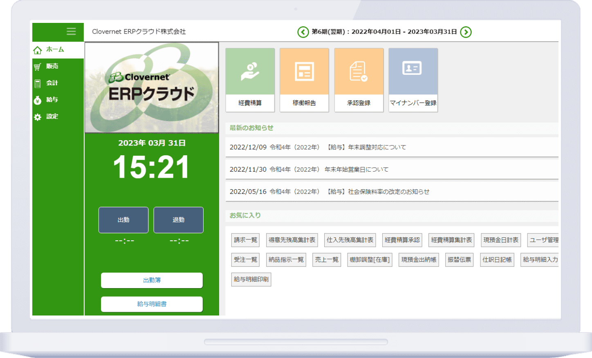Toggle the hamburger sidebar menu
The height and width of the screenshot is (358, 592).
click(71, 31)
